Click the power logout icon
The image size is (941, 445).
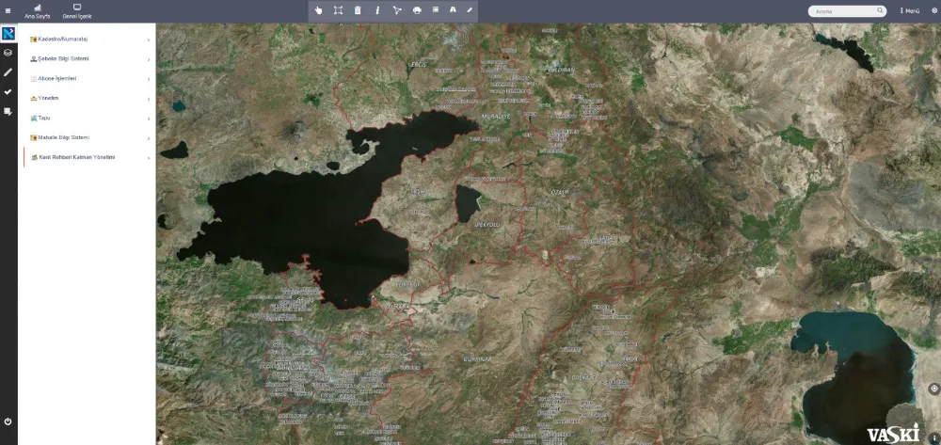(8, 421)
